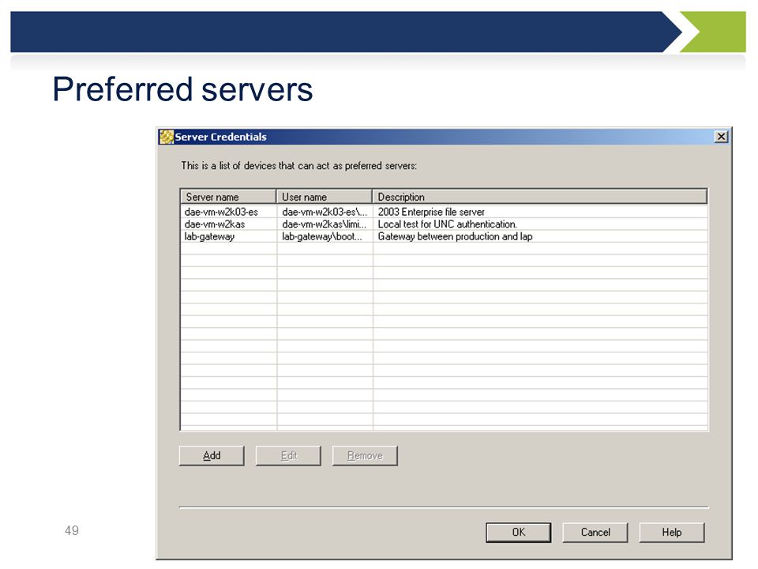Click description 'Local test for UNC authentication.'
Screen dimensions: 758x569
[x=448, y=224]
